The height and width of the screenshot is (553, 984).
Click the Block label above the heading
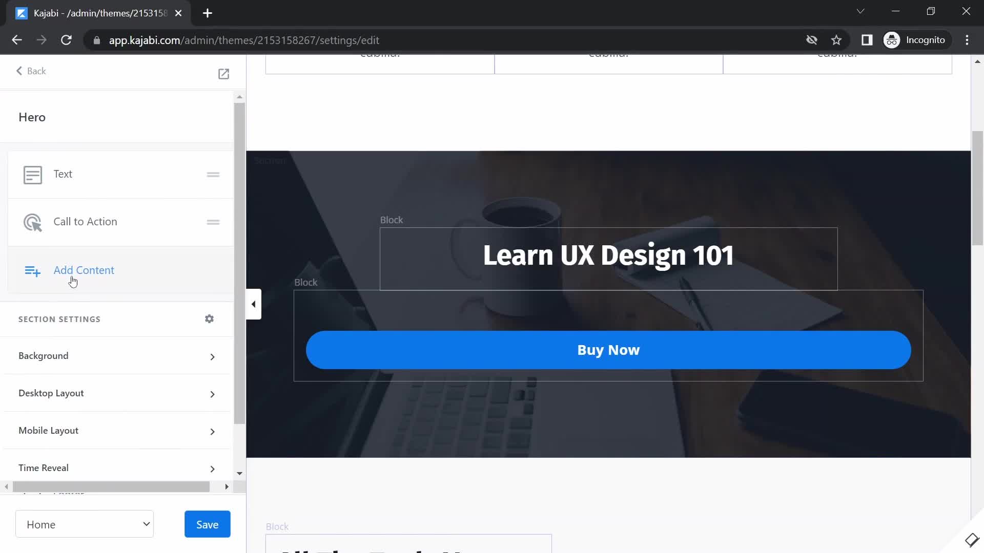pyautogui.click(x=392, y=220)
